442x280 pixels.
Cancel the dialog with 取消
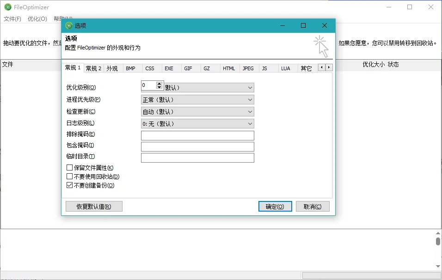pos(313,207)
